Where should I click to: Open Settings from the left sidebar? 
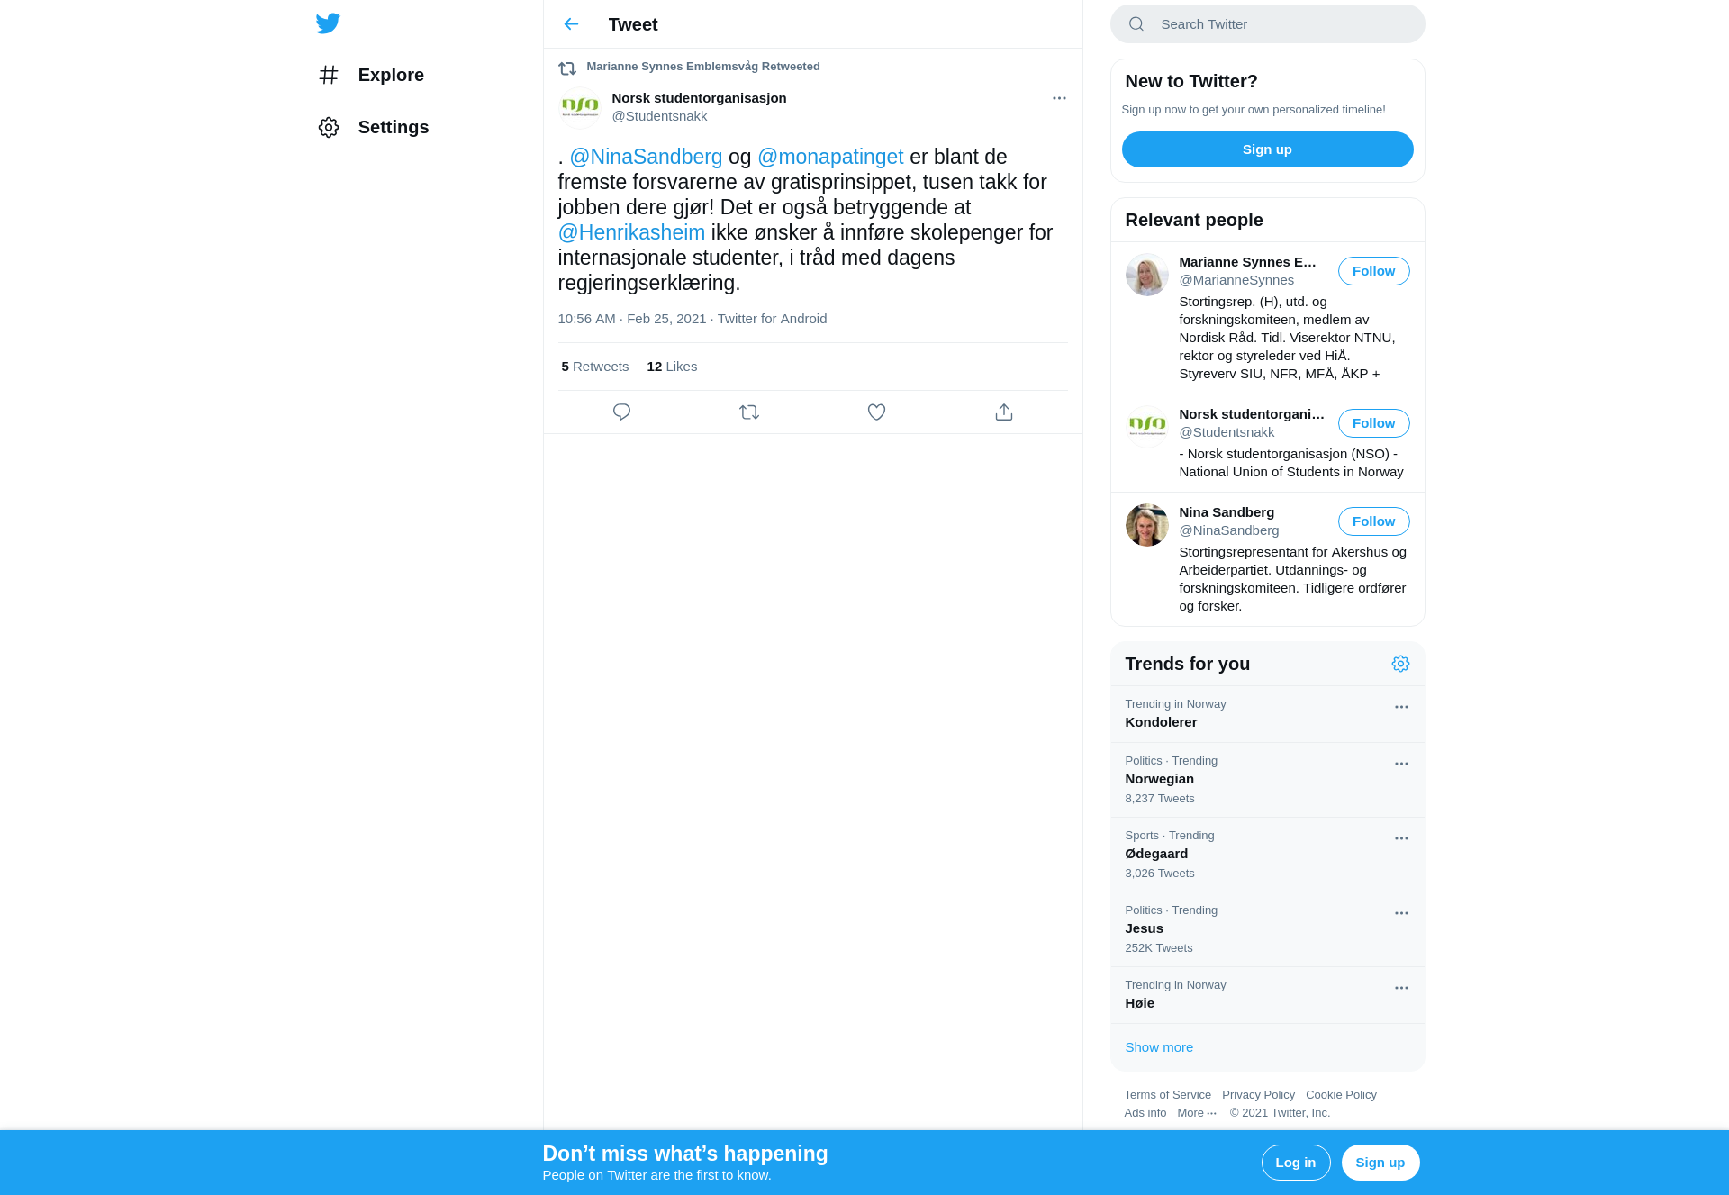tap(374, 127)
